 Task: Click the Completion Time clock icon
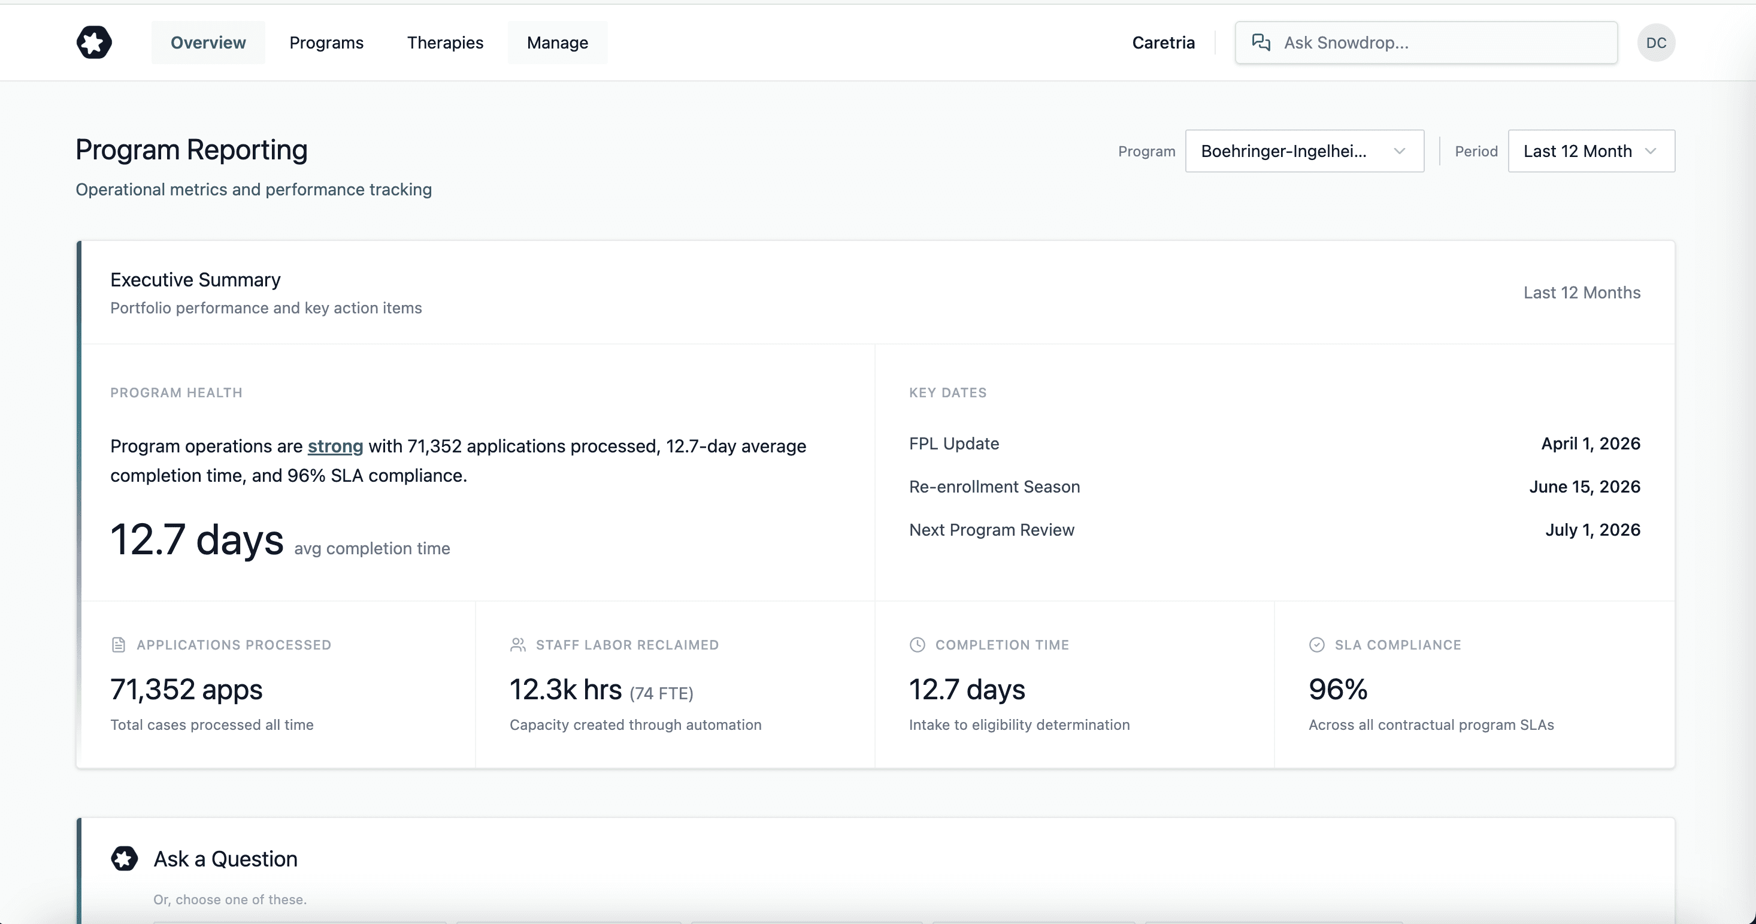click(917, 644)
